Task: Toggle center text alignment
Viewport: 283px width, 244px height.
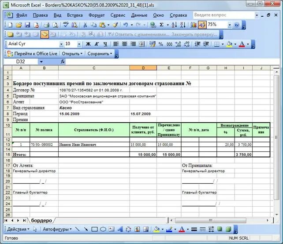Action: click(x=124, y=44)
